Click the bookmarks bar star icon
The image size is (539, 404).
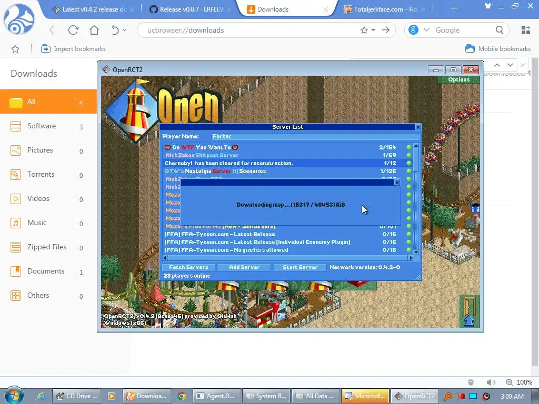click(x=15, y=49)
